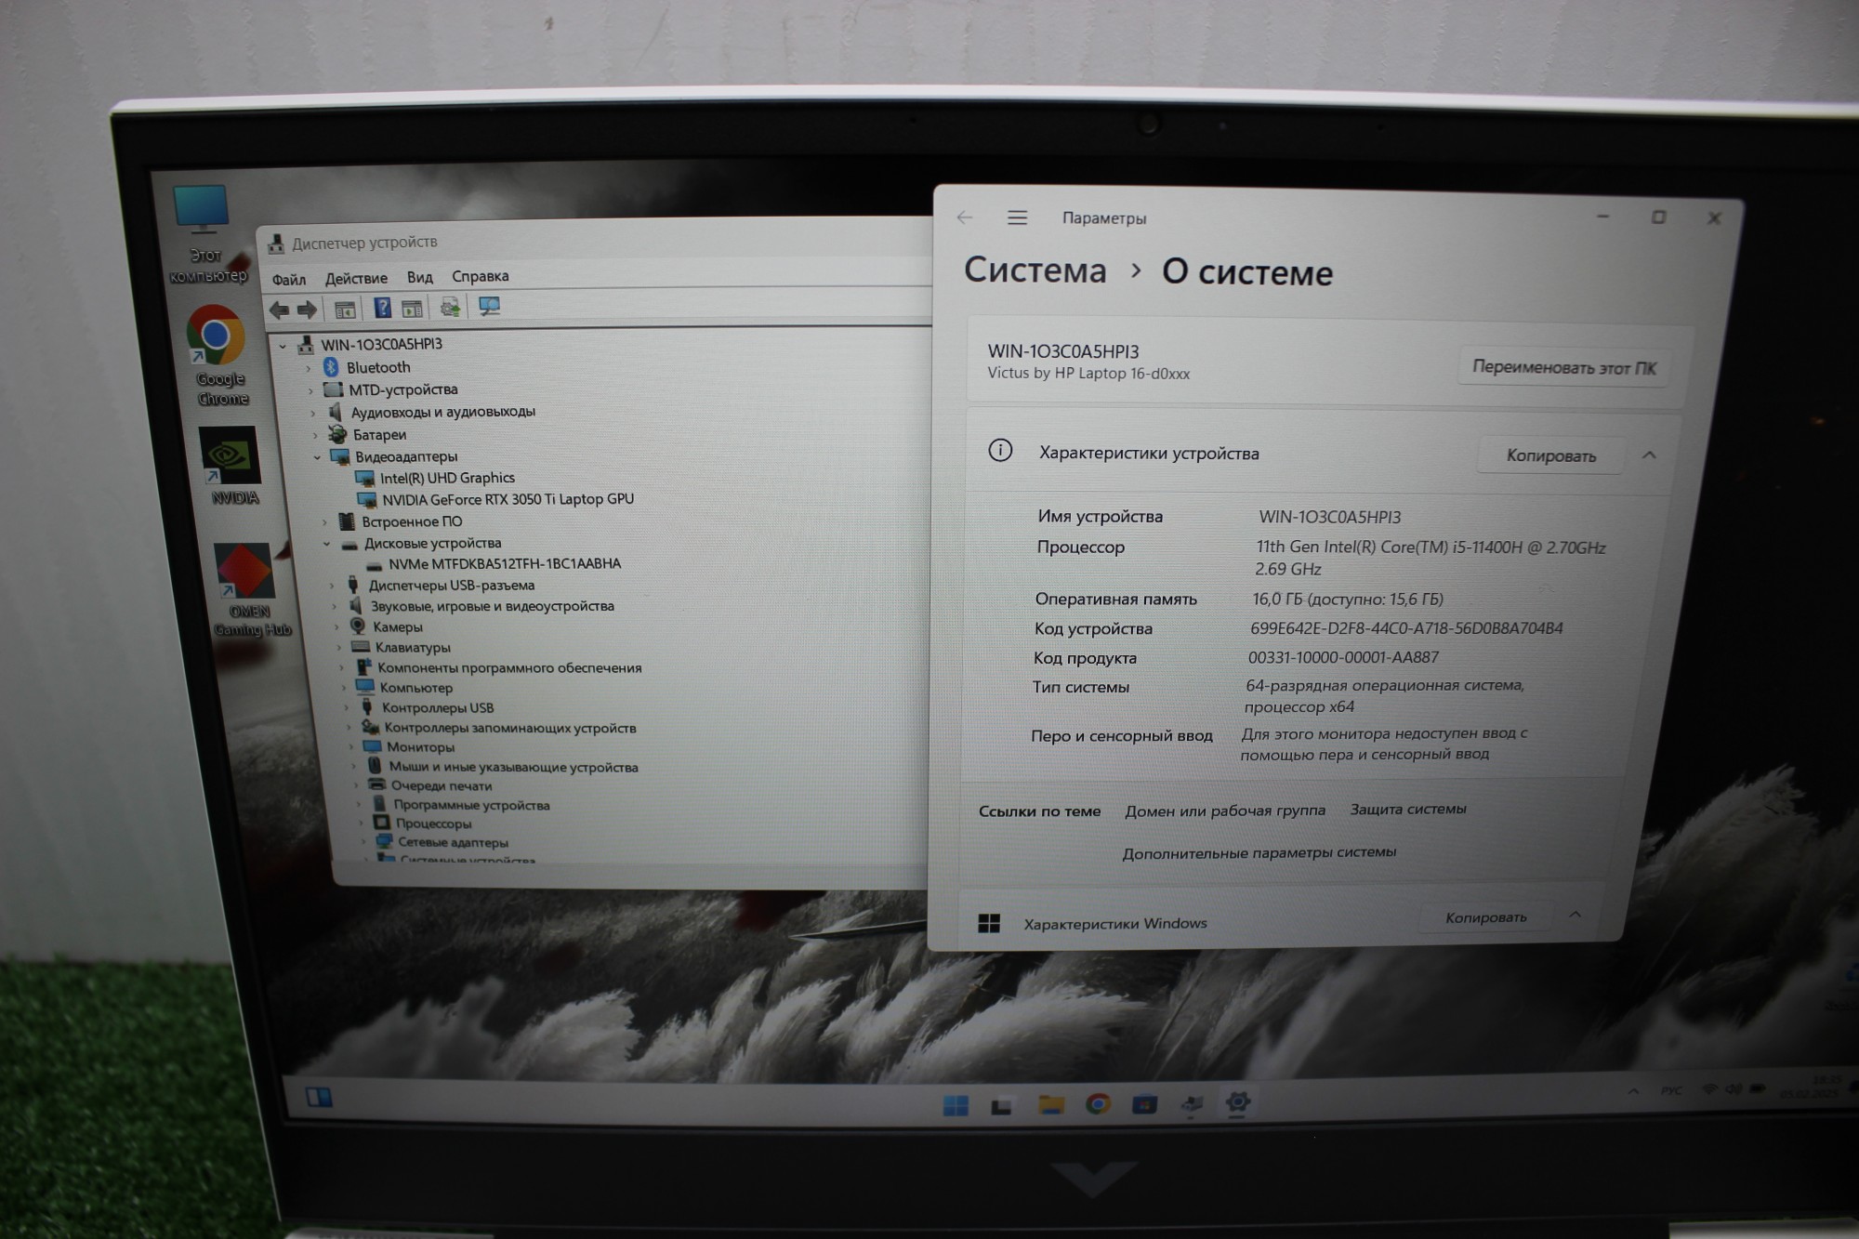Click the Windows Start button

(x=955, y=1105)
